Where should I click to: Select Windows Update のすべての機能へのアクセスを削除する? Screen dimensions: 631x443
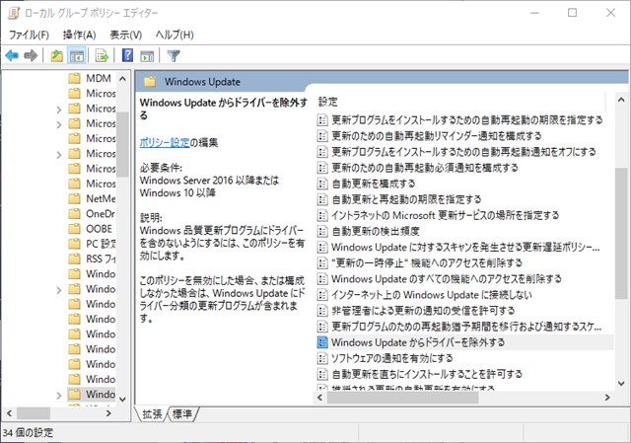pyautogui.click(x=447, y=278)
